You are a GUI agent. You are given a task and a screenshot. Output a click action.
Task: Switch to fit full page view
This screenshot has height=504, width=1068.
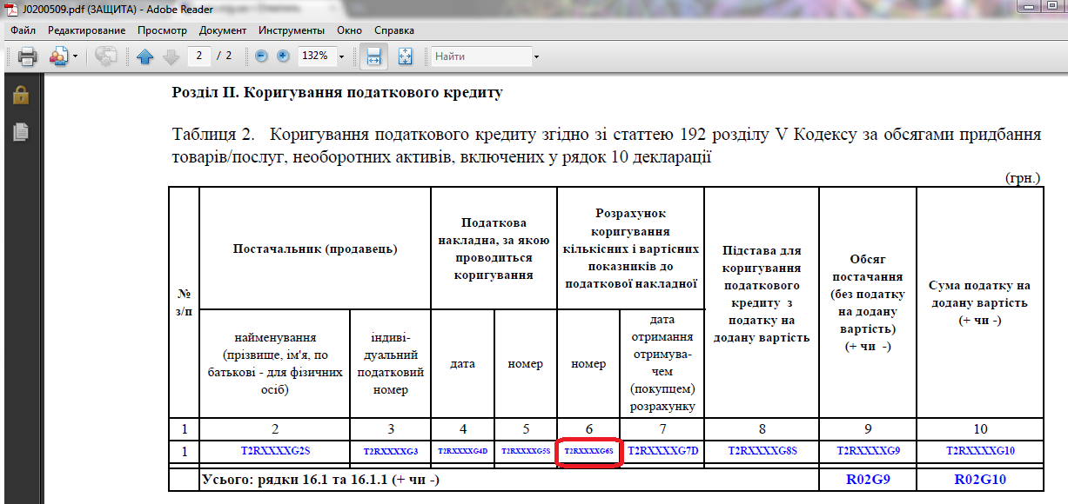pyautogui.click(x=405, y=56)
